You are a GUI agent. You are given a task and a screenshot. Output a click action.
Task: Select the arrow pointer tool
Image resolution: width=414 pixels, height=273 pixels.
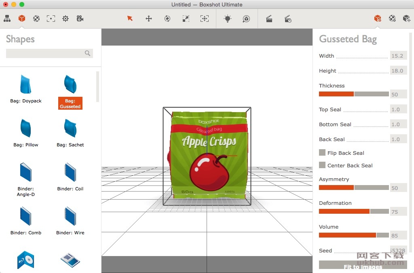coord(130,19)
